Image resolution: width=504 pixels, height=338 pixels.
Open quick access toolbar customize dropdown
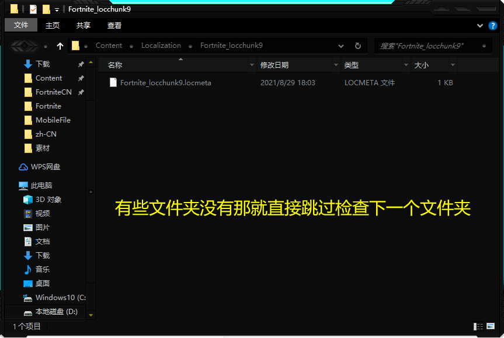click(57, 10)
